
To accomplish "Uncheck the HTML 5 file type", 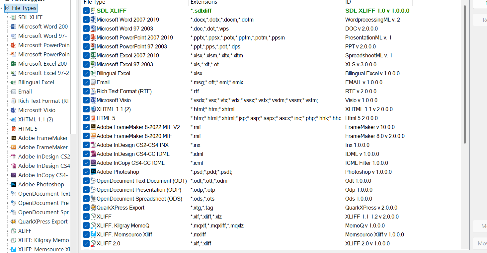I will [86, 118].
